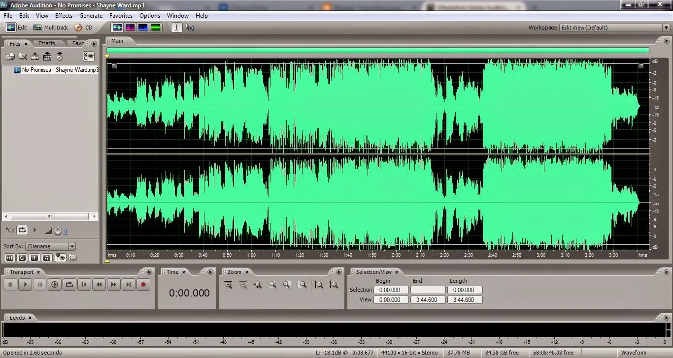The width and height of the screenshot is (673, 358).
Task: Toggle Show Audio Files filter
Action: [10, 258]
